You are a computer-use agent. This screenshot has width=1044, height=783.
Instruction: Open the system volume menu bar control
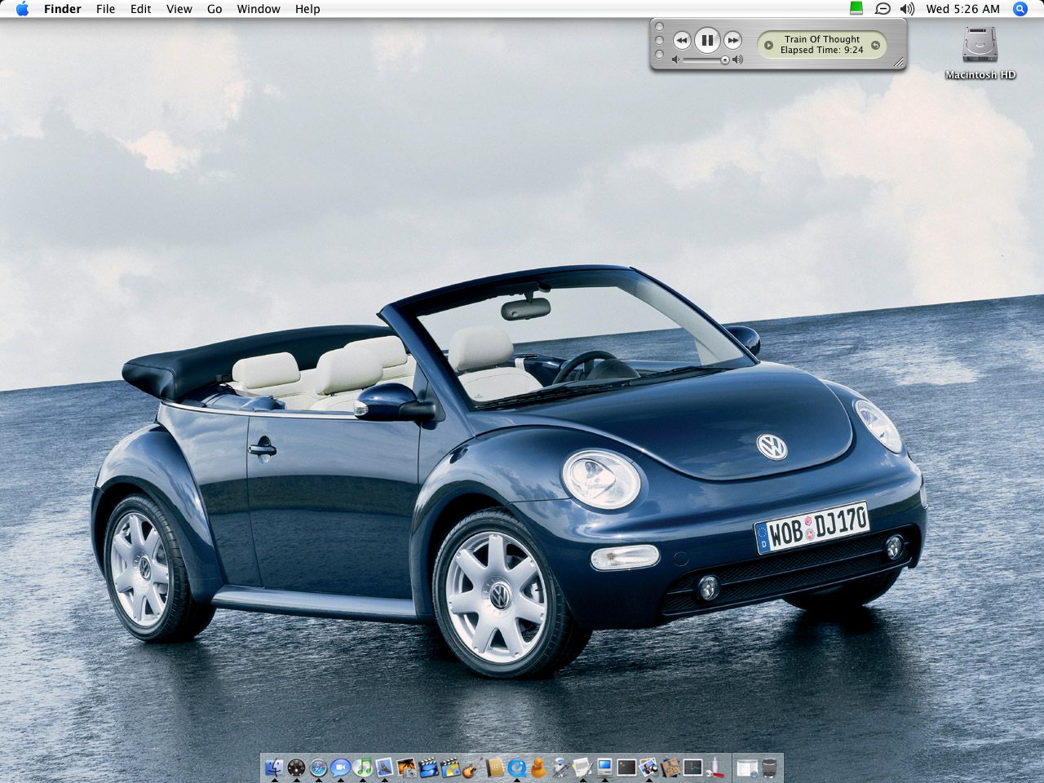coord(907,9)
